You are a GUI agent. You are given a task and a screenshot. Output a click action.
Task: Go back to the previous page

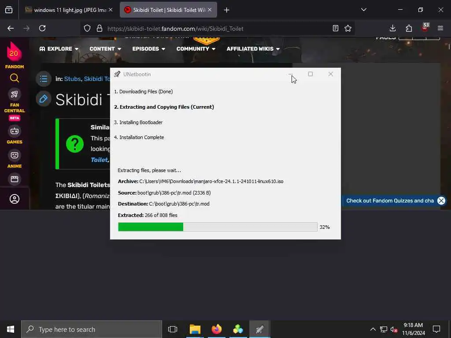[11, 28]
